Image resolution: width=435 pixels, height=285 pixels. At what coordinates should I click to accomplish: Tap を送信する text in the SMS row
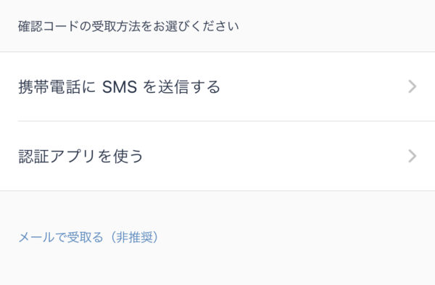point(182,87)
